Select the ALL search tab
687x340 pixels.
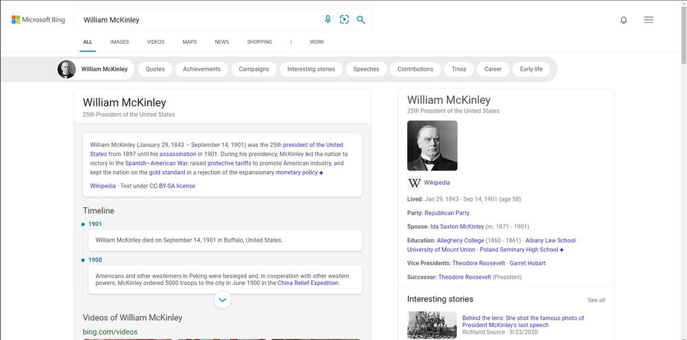87,42
